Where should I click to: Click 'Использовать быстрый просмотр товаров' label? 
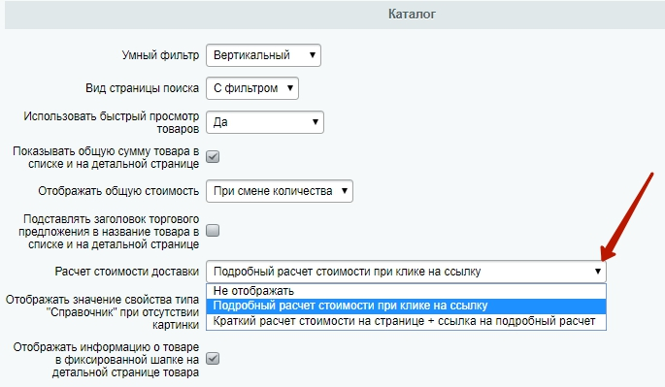pos(111,122)
